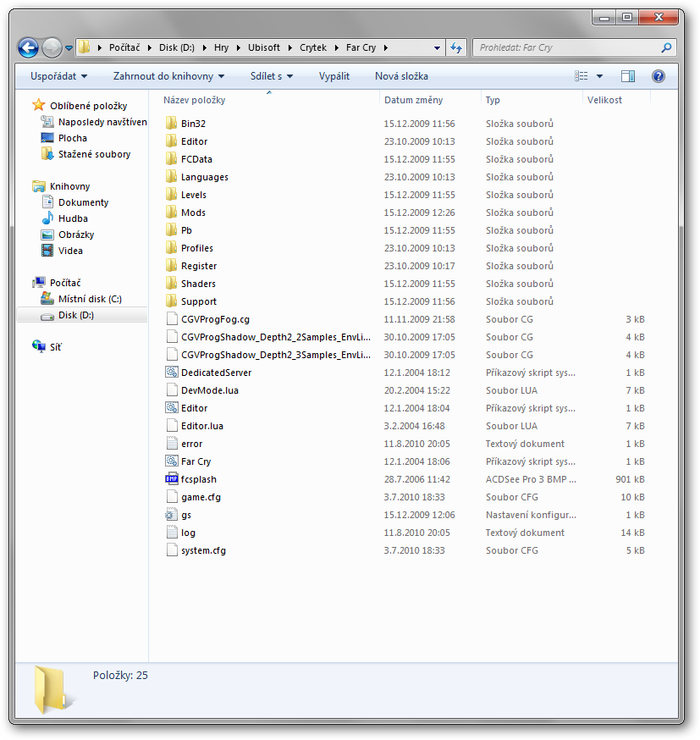Click the DedicatedServer script file icon
The width and height of the screenshot is (700, 740).
click(172, 373)
